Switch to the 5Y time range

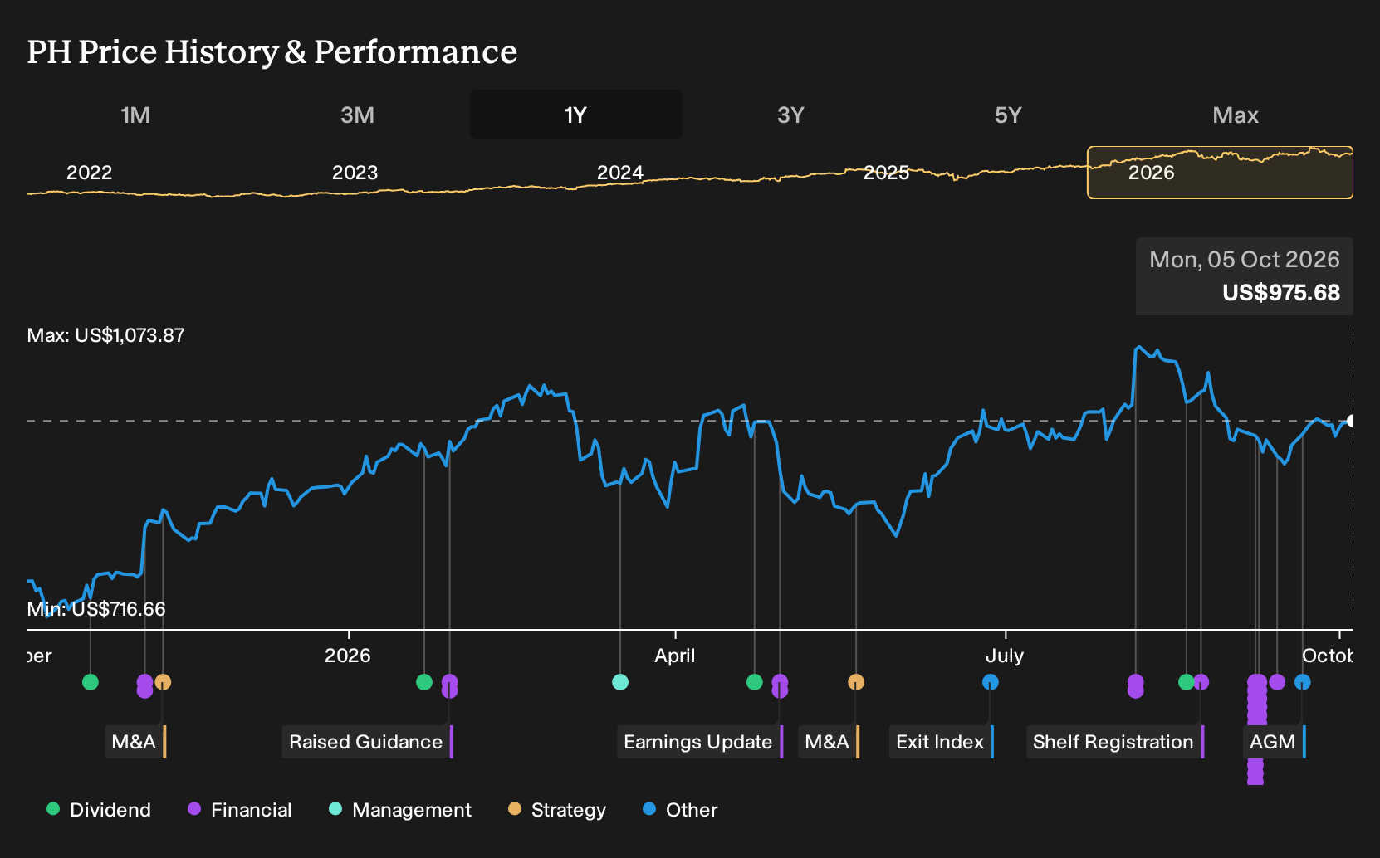[1008, 115]
